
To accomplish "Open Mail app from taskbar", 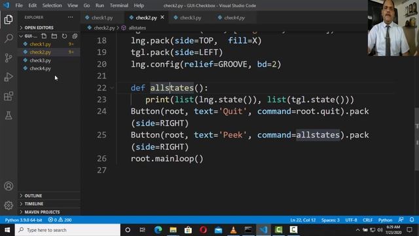I will click(218, 230).
